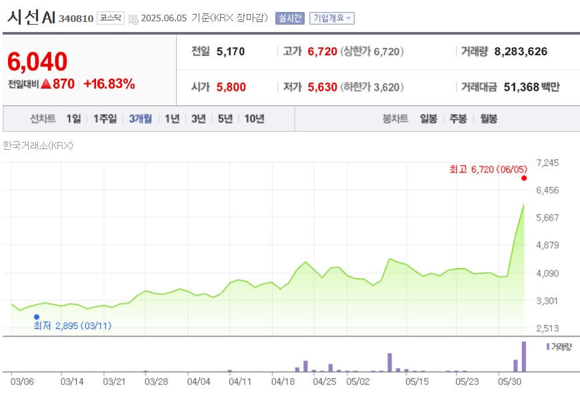Click the 7,245 y-axis price label
Viewport: 580px width, 397px height.
pos(547,163)
